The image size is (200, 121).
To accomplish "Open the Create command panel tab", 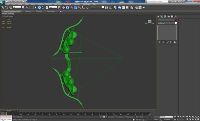I will 158,16.
